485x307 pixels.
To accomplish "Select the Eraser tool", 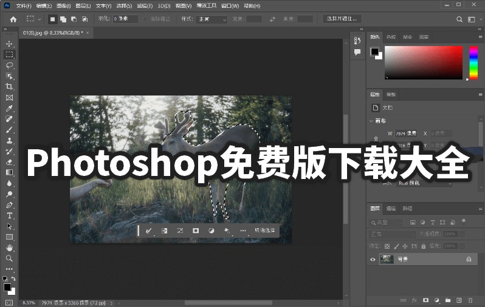I will (x=9, y=162).
